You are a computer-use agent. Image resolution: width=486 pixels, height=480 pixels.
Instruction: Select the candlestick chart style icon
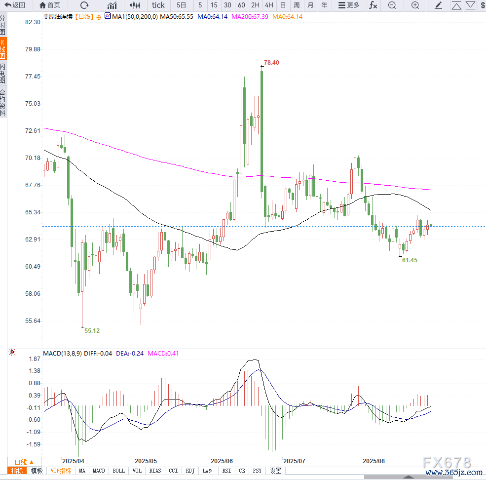tap(135, 5)
